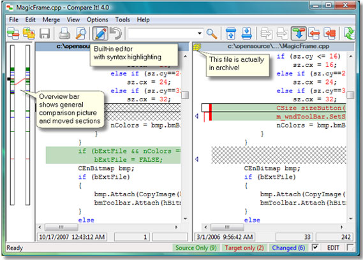Click the blue merge arrow beside the hatched block
This screenshot has width=363, height=260.
[x=196, y=159]
